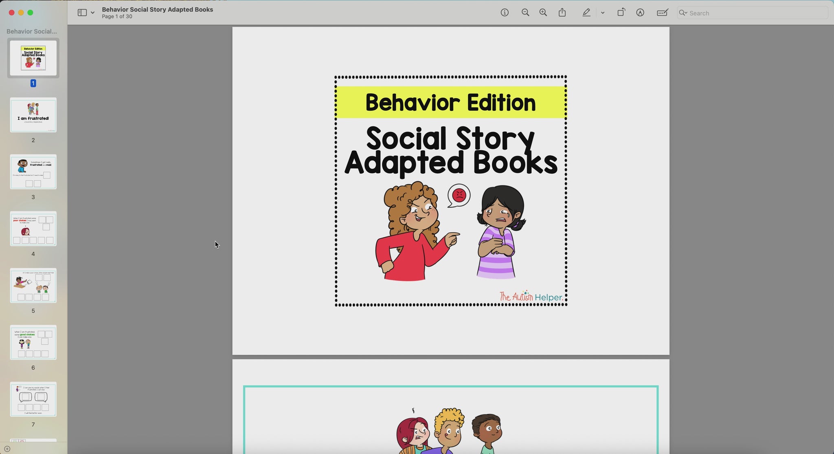Expand the sidebar view options chevron

[x=93, y=13]
